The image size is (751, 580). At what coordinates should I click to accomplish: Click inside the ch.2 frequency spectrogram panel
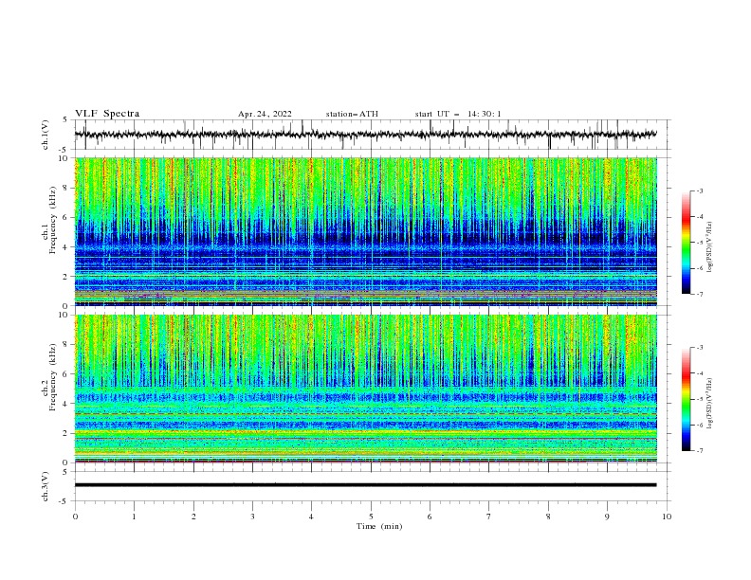tap(365, 389)
